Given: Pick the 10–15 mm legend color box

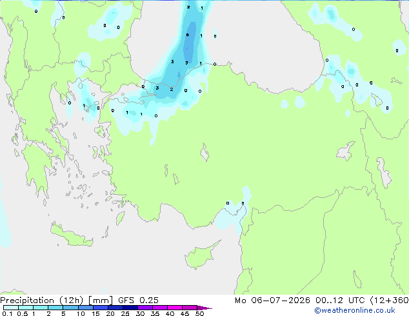Looking at the screenshot, I should [x=86, y=308].
